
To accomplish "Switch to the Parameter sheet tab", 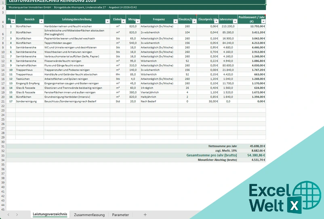I will [x=120, y=215].
